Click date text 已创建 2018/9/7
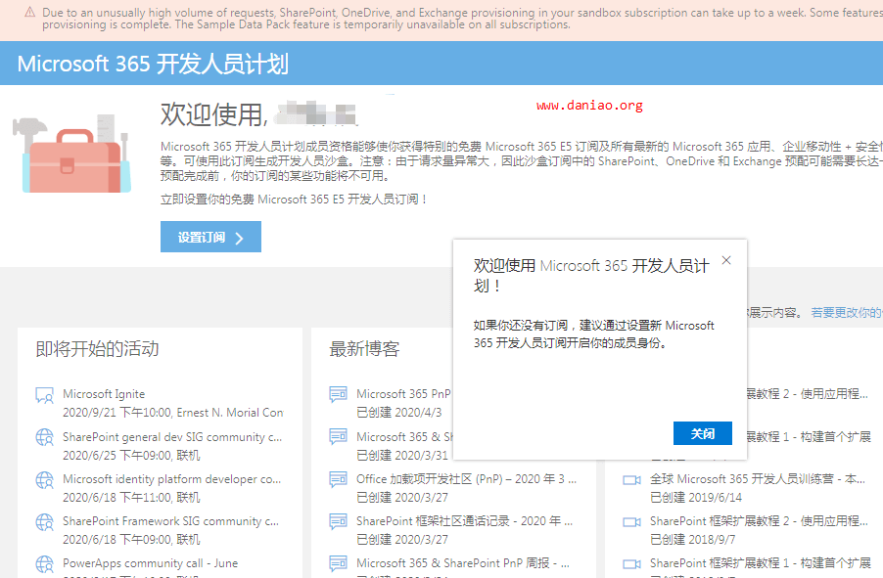This screenshot has width=883, height=578. [692, 540]
